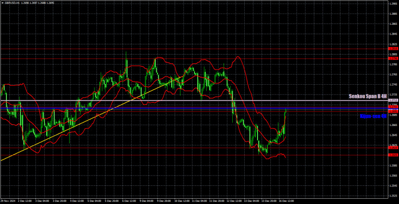Click the 1.2545 price scale value

pyautogui.click(x=392, y=186)
